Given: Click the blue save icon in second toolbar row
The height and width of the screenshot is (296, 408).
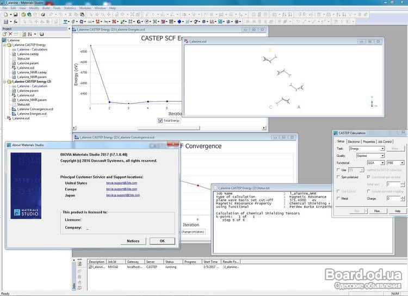Looking at the screenshot, I should click(x=6, y=22).
